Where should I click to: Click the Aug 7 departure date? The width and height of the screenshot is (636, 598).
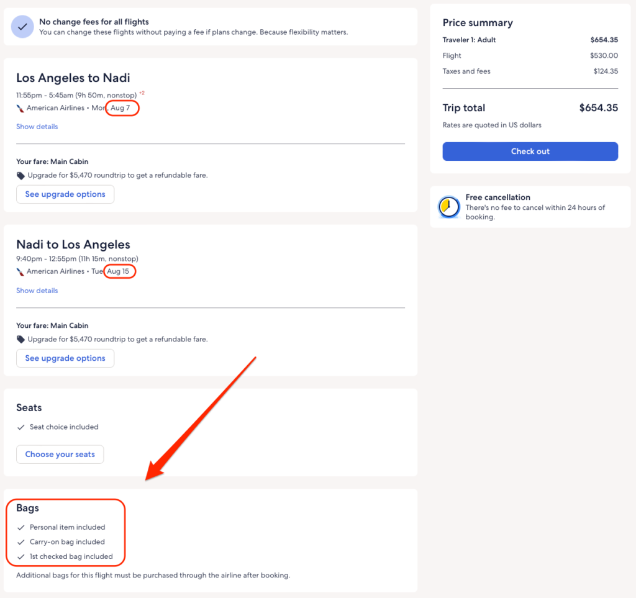click(x=120, y=108)
